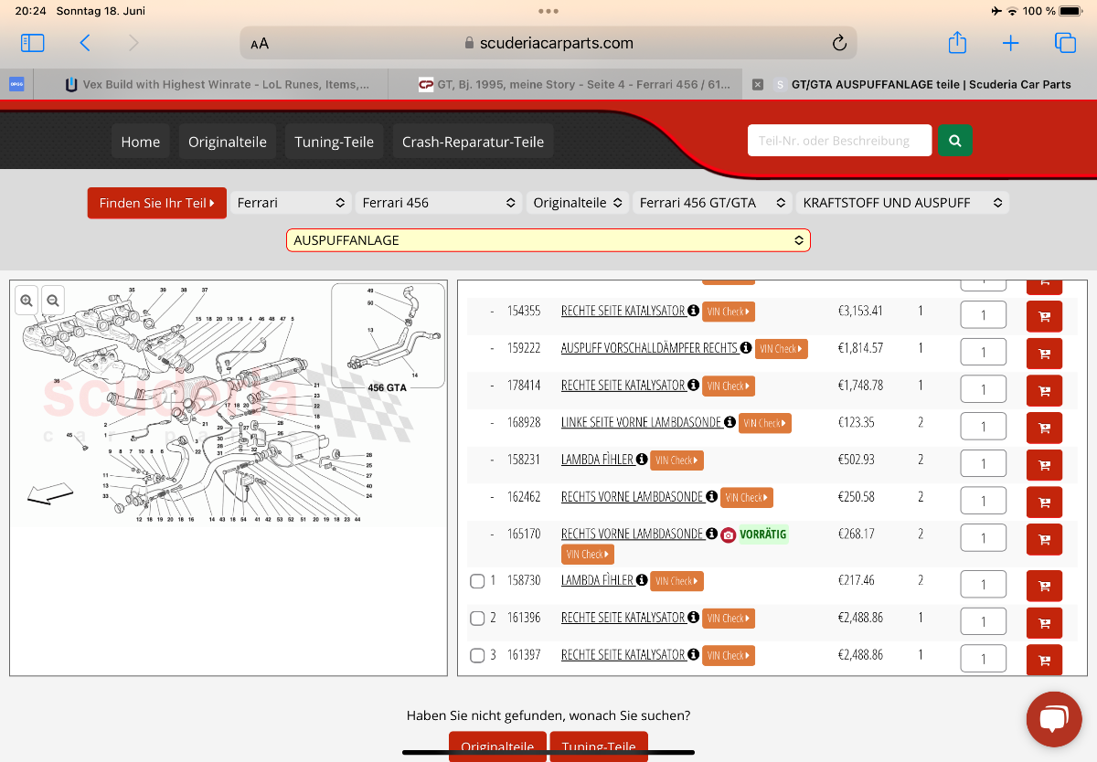Open KRAFTSTOFF UND AUSPUFF category dropdown
Viewport: 1097px width, 762px height.
[901, 203]
